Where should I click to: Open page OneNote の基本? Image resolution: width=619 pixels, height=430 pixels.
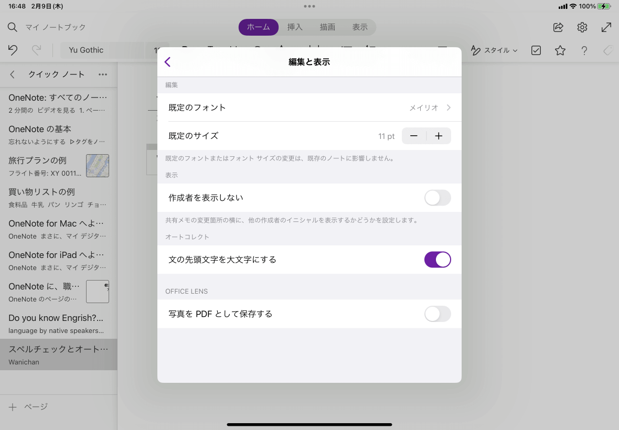click(58, 135)
